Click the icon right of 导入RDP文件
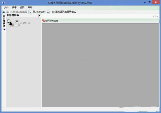 [48, 12]
